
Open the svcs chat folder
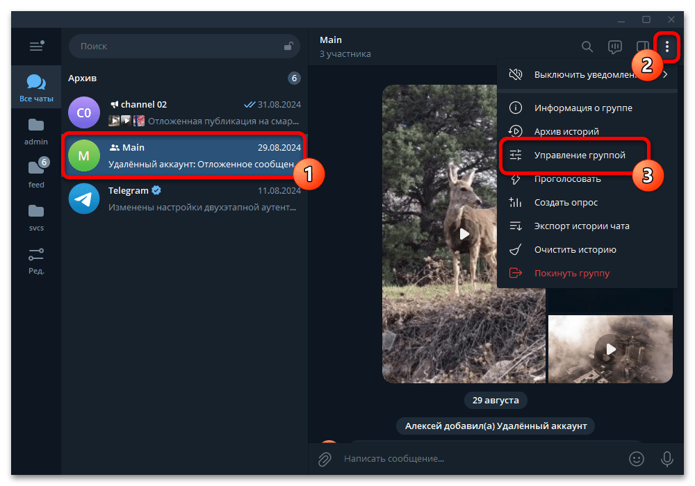[36, 217]
